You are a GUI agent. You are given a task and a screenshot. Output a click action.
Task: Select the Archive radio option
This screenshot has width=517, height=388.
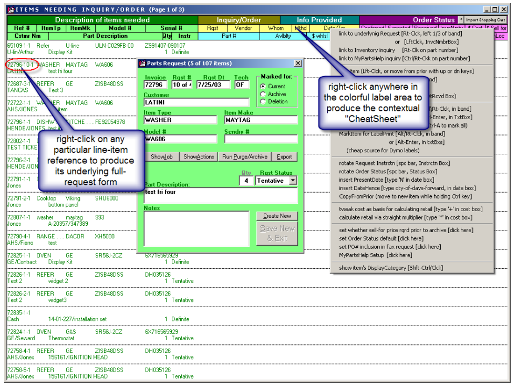[x=263, y=94]
